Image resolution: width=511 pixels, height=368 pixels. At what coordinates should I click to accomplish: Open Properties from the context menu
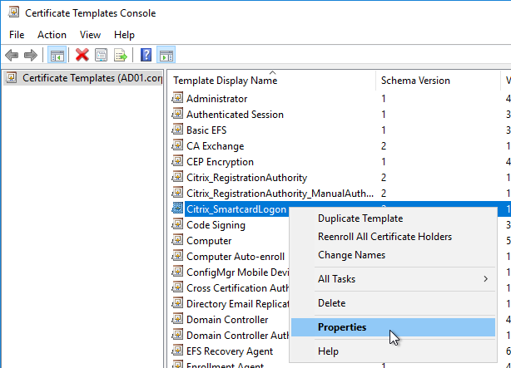click(x=393, y=327)
